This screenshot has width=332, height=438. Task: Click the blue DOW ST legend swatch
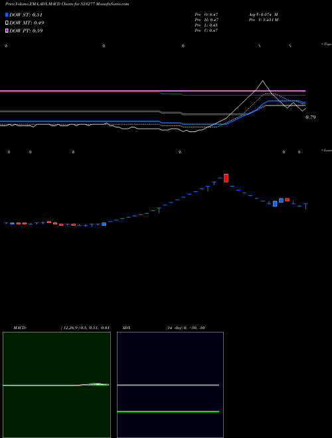7,15
